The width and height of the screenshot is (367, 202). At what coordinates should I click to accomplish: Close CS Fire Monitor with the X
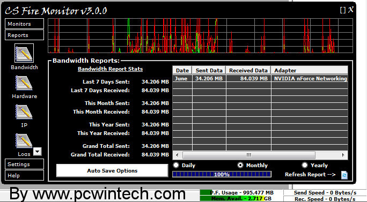pos(350,10)
